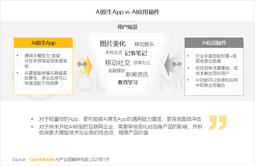Select the AI原生App yellow header
This screenshot has height=166, width=255.
click(x=43, y=43)
